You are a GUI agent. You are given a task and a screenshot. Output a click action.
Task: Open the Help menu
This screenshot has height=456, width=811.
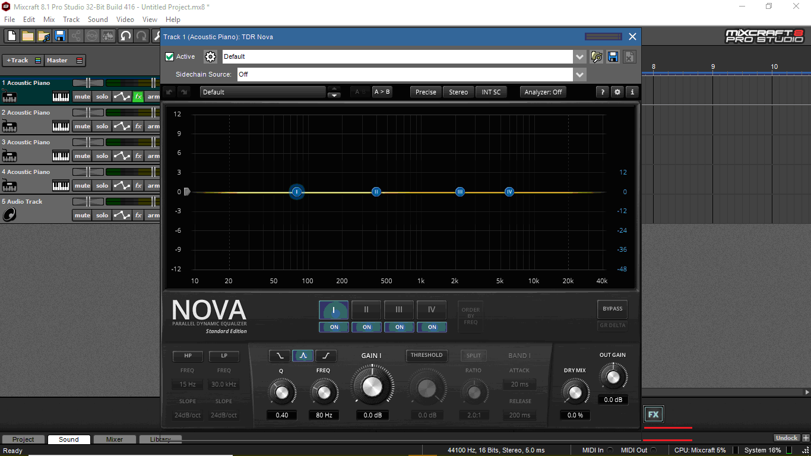[x=173, y=20]
